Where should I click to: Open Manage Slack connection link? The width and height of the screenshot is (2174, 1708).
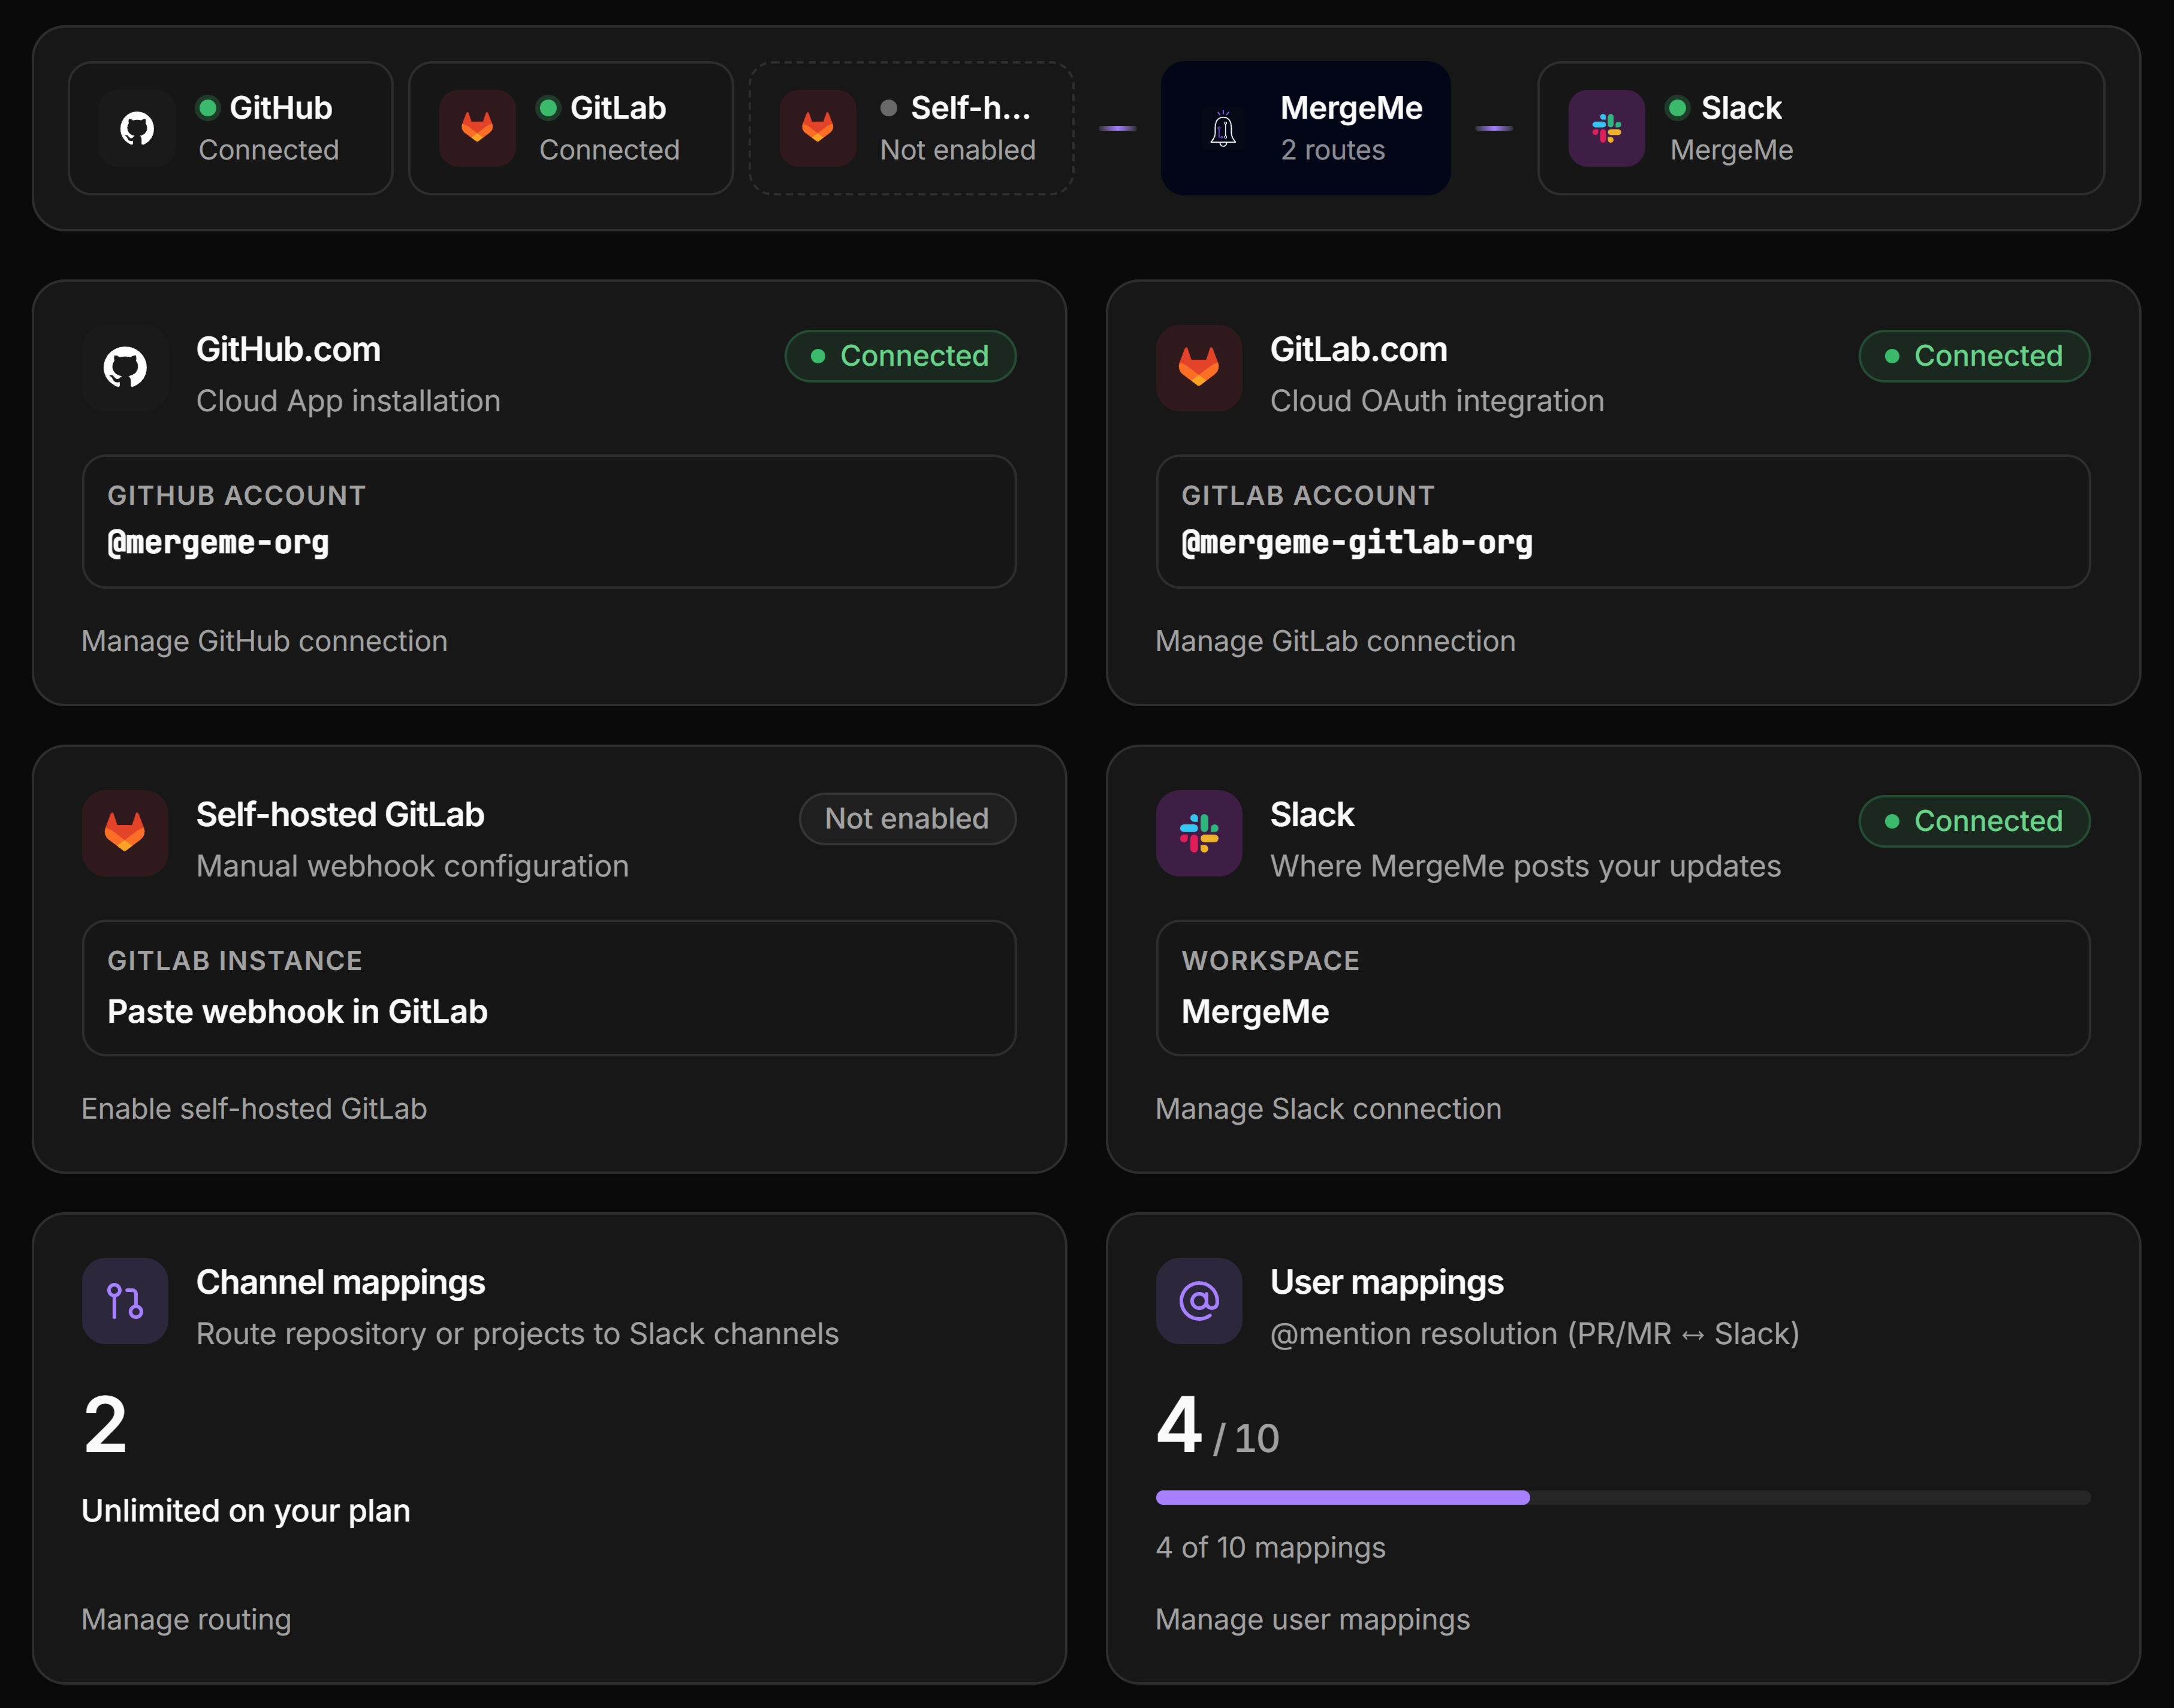pos(1328,1108)
